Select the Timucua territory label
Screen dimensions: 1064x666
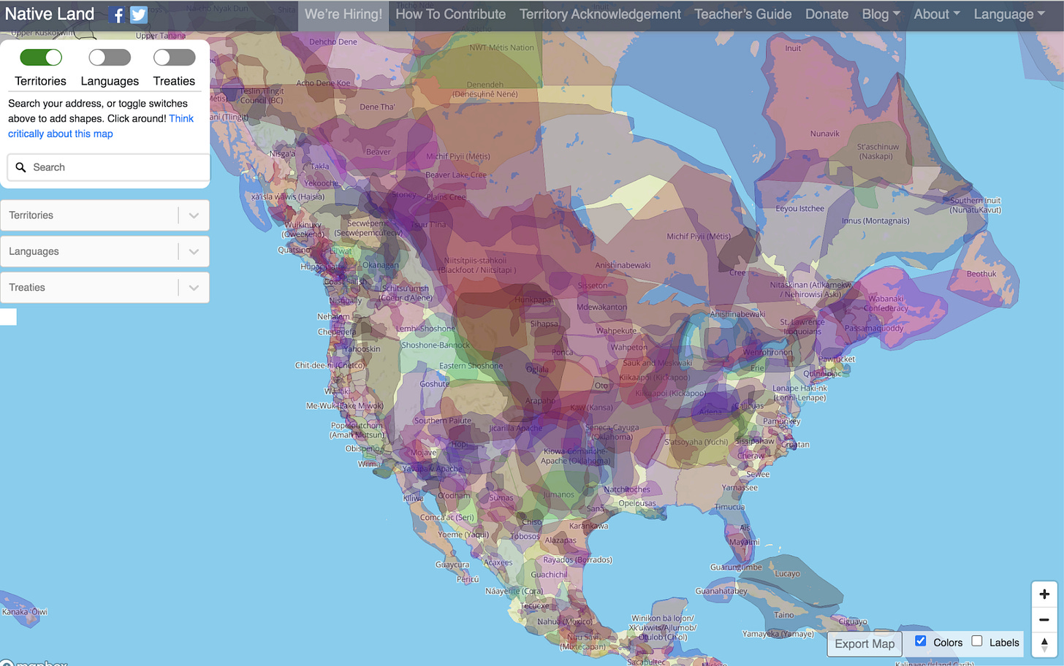coord(729,507)
